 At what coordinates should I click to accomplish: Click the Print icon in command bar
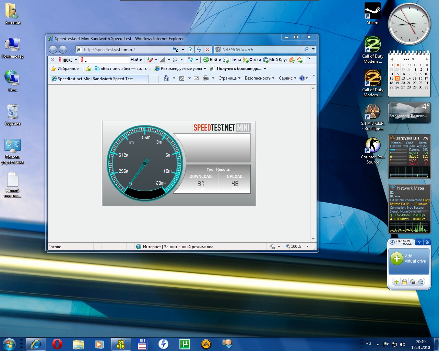pyautogui.click(x=205, y=78)
